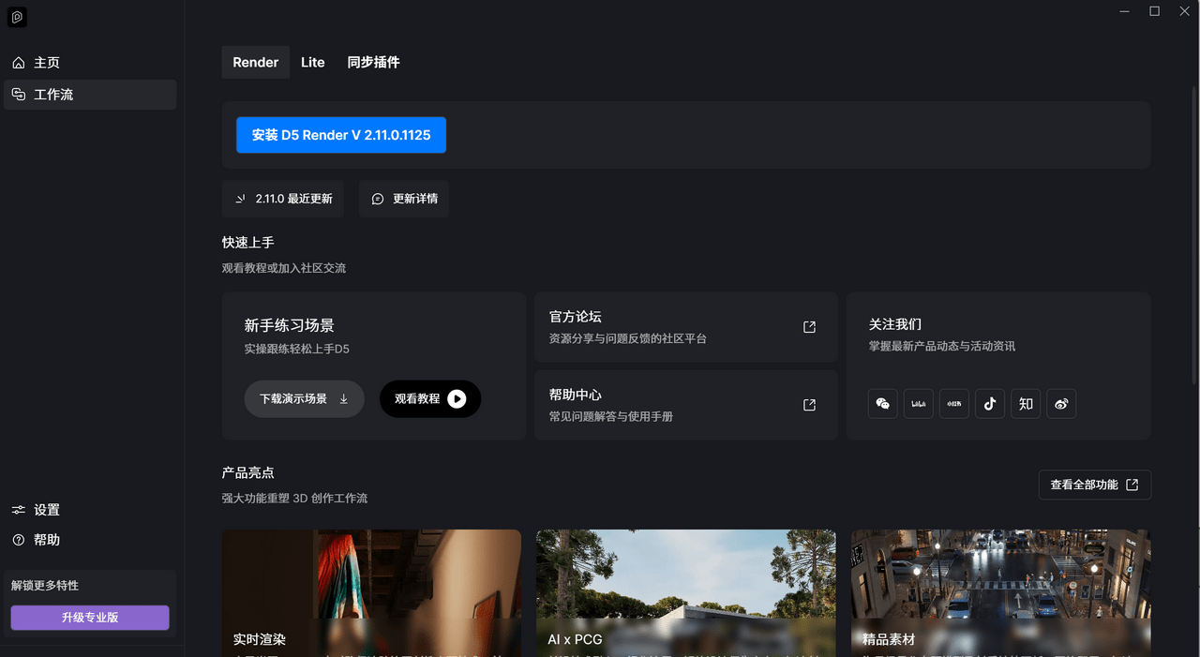The image size is (1200, 657).
Task: Open the Douyin (TikTok) icon
Action: (x=989, y=404)
